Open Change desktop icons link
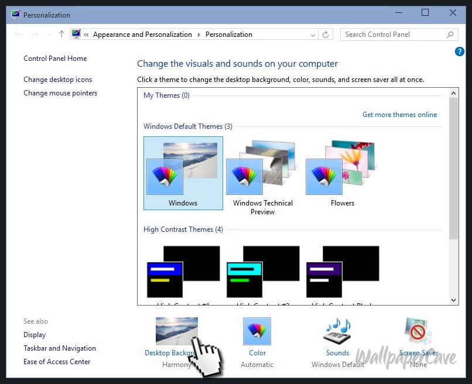This screenshot has height=384, width=472. [x=58, y=80]
